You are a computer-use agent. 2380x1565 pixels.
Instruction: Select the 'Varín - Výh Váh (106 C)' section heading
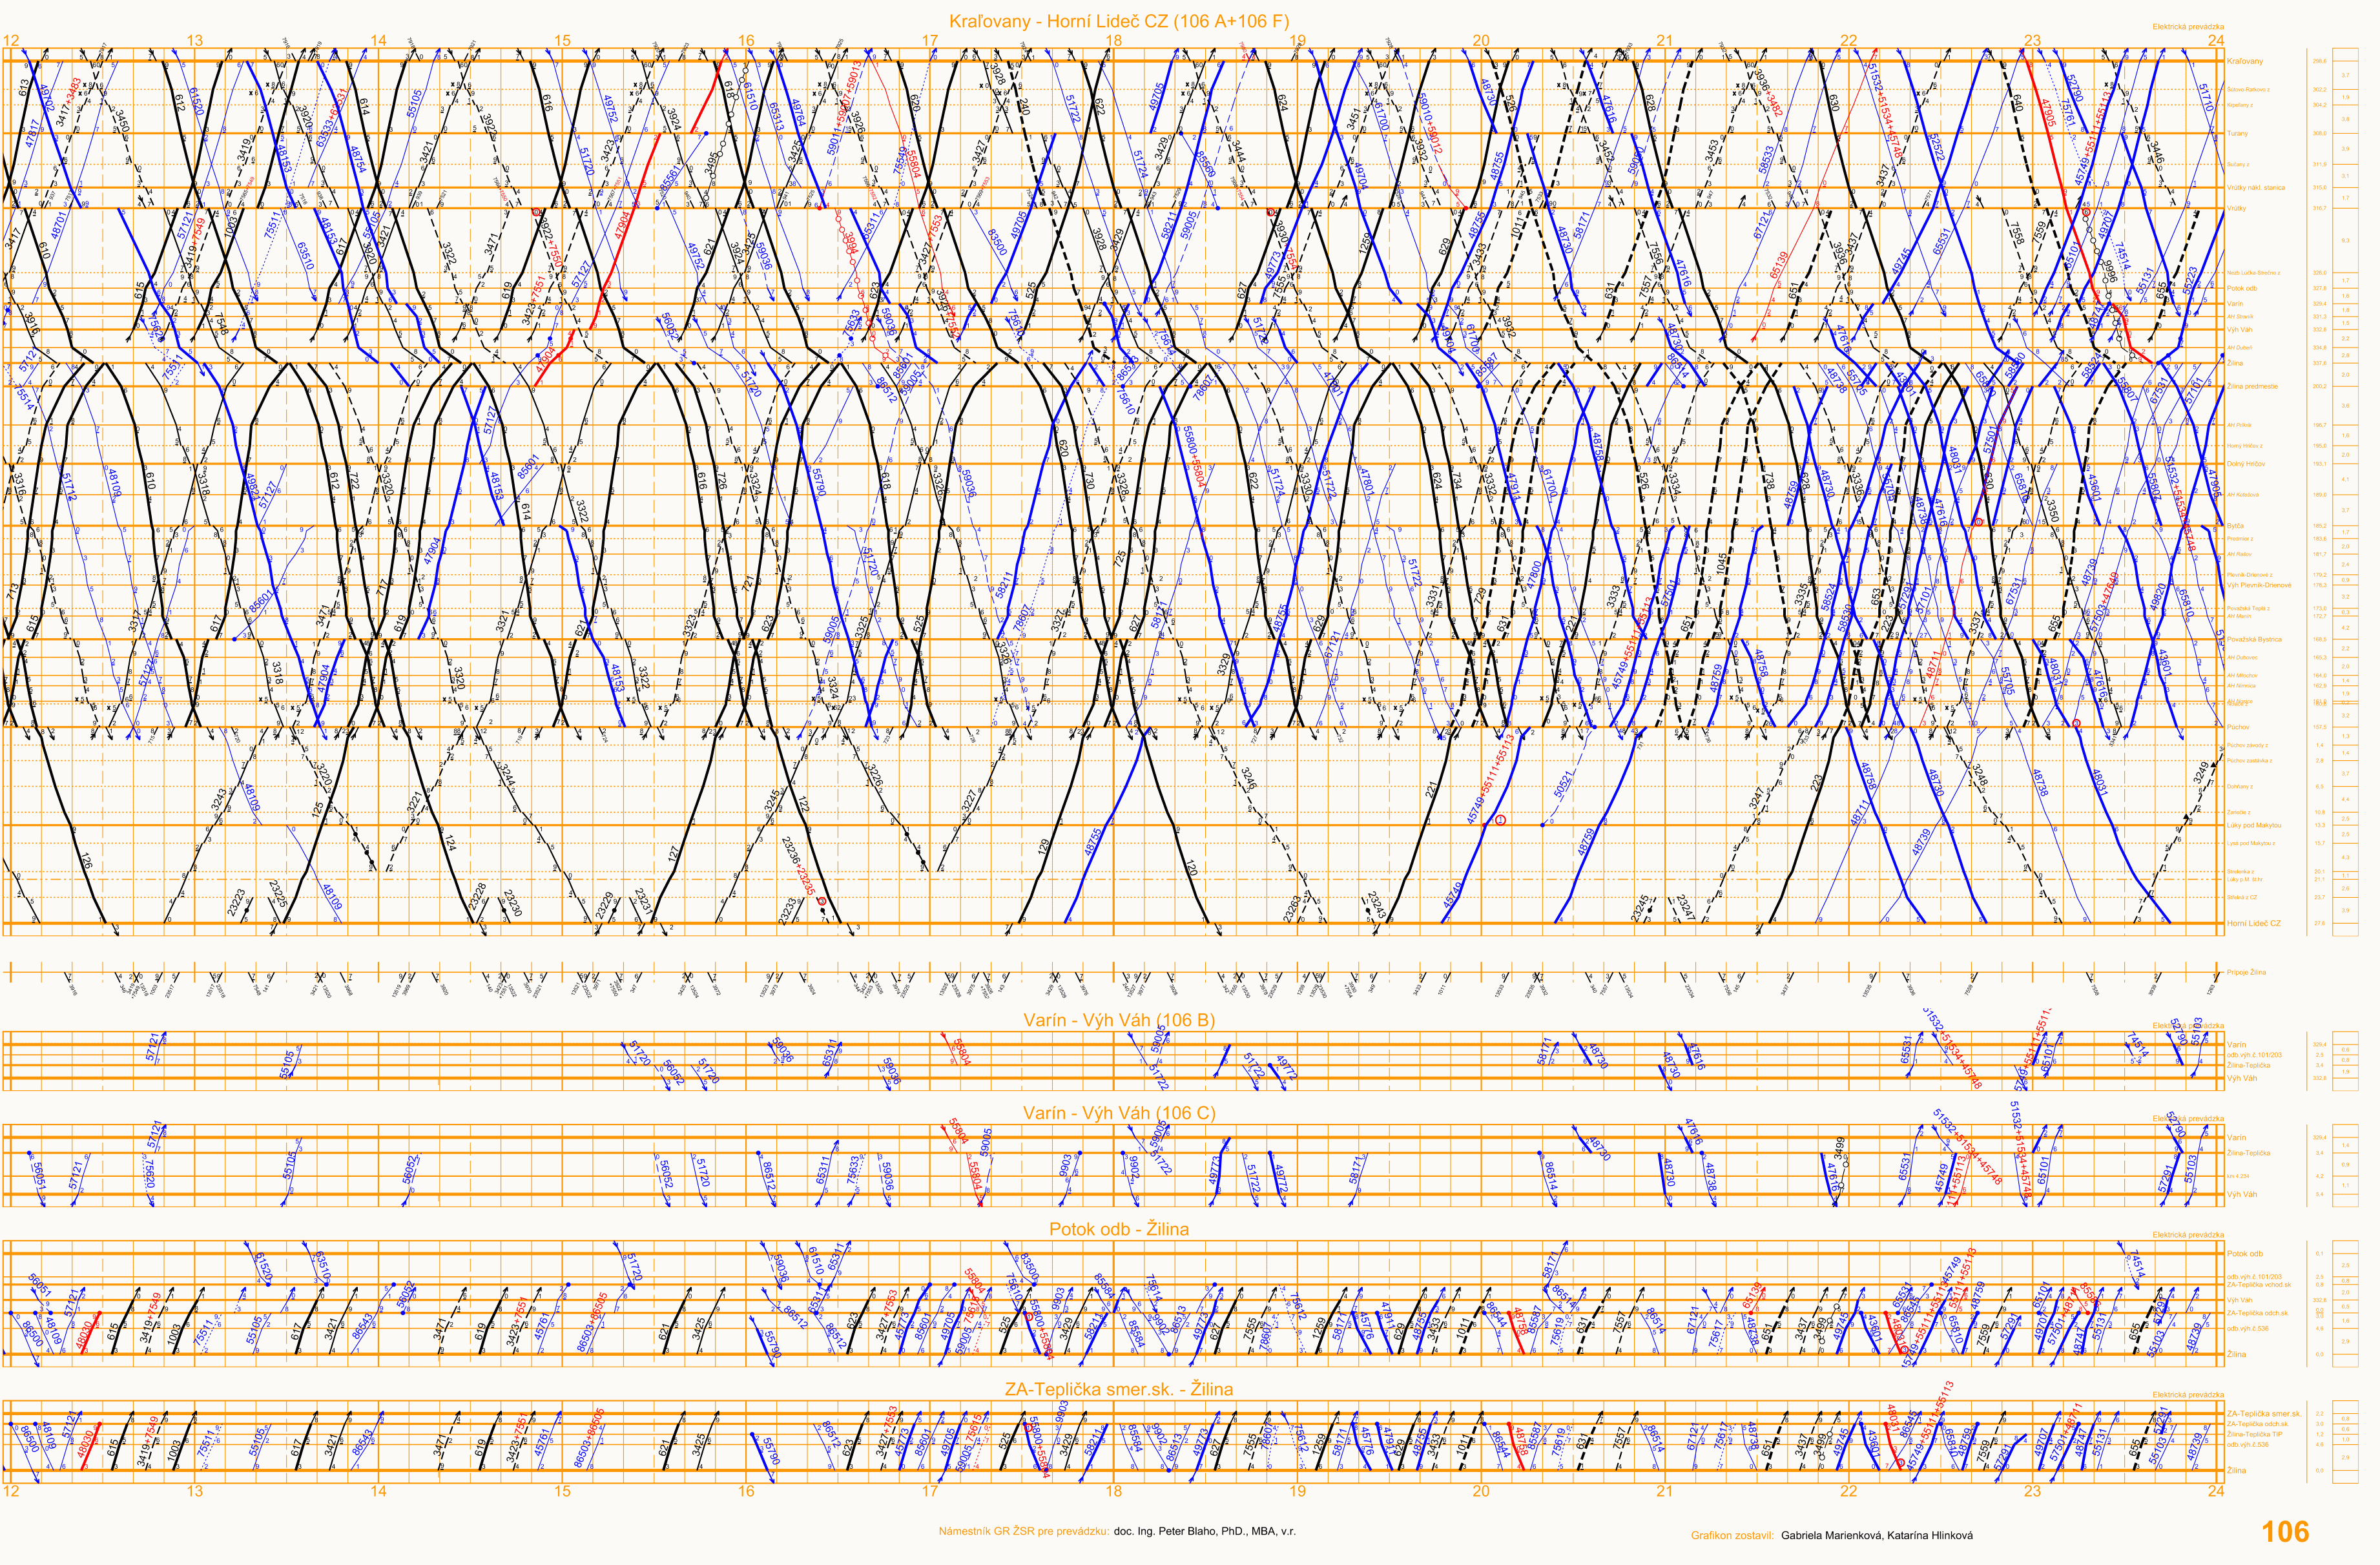pos(1119,1113)
